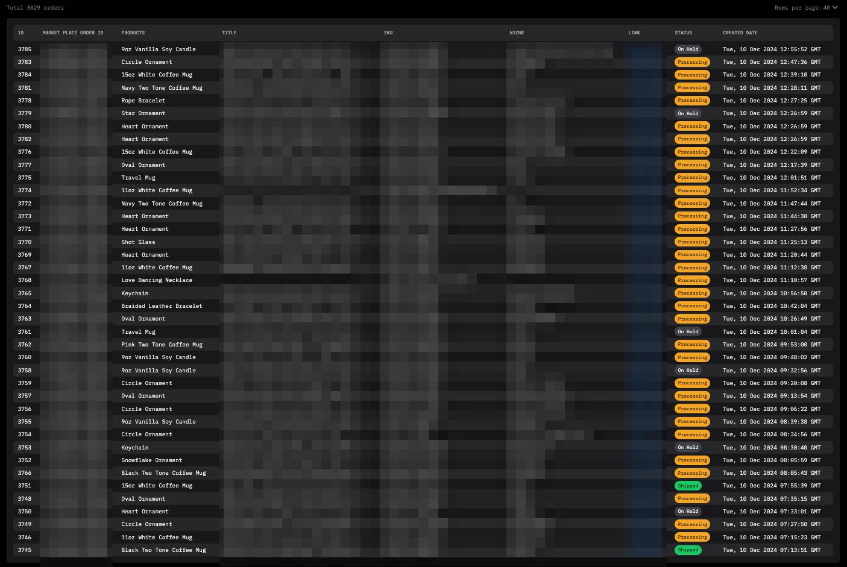Click the Status column header
847x567 pixels.
(x=683, y=33)
